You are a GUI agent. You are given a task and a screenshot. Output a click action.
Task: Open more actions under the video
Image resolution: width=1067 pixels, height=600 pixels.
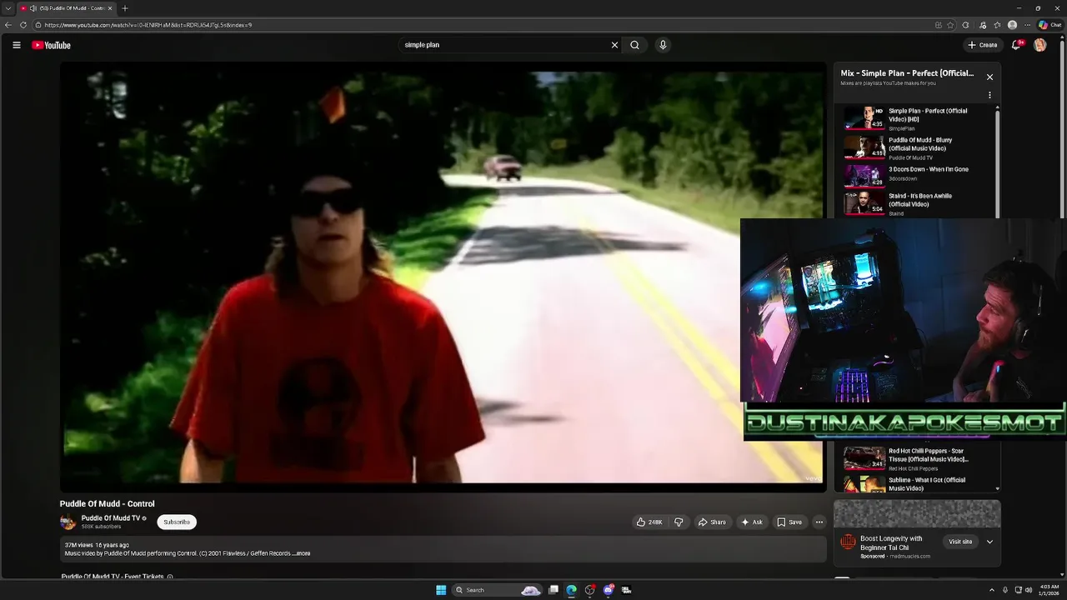coord(819,522)
